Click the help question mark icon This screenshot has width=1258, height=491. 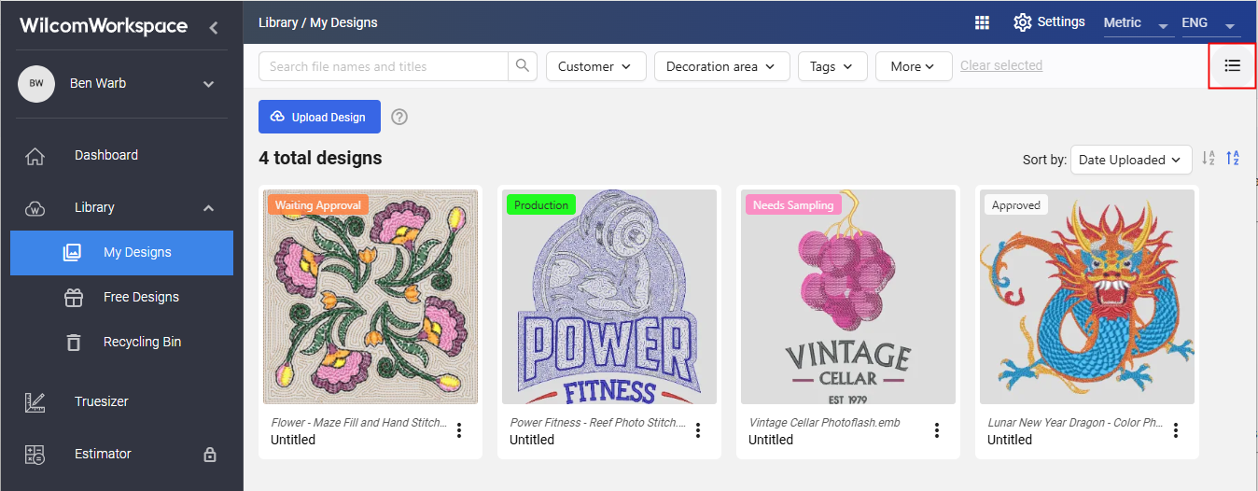[399, 117]
